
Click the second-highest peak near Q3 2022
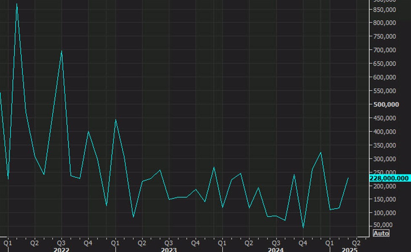[x=62, y=51]
